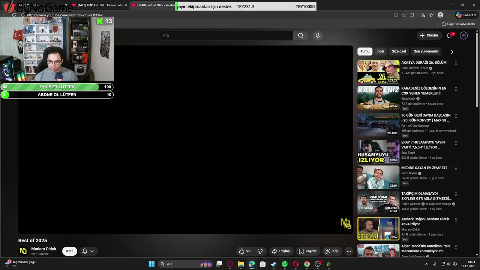Open Task View on the taskbar
Screen dimensions: 480x270
pyautogui.click(x=219, y=264)
